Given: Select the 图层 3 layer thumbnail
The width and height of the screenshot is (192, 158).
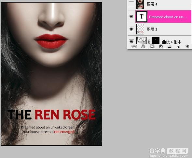Looking at the screenshot, I should 140,29.
